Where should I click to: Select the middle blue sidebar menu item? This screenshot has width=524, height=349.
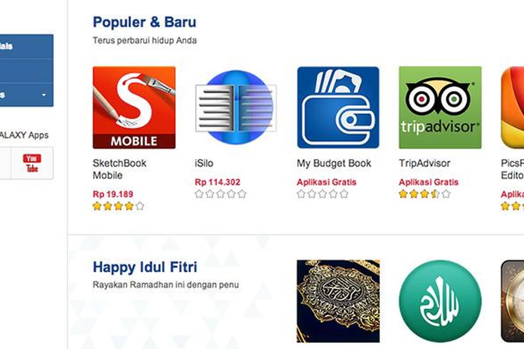[27, 71]
